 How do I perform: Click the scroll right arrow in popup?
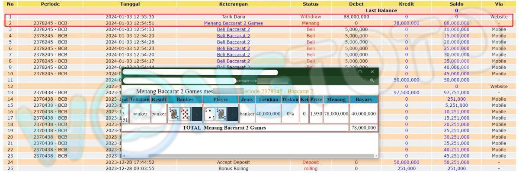coord(376,156)
